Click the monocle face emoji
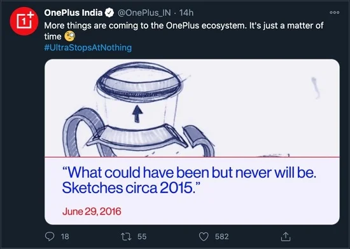Image resolution: width=350 pixels, height=249 pixels. (x=70, y=36)
